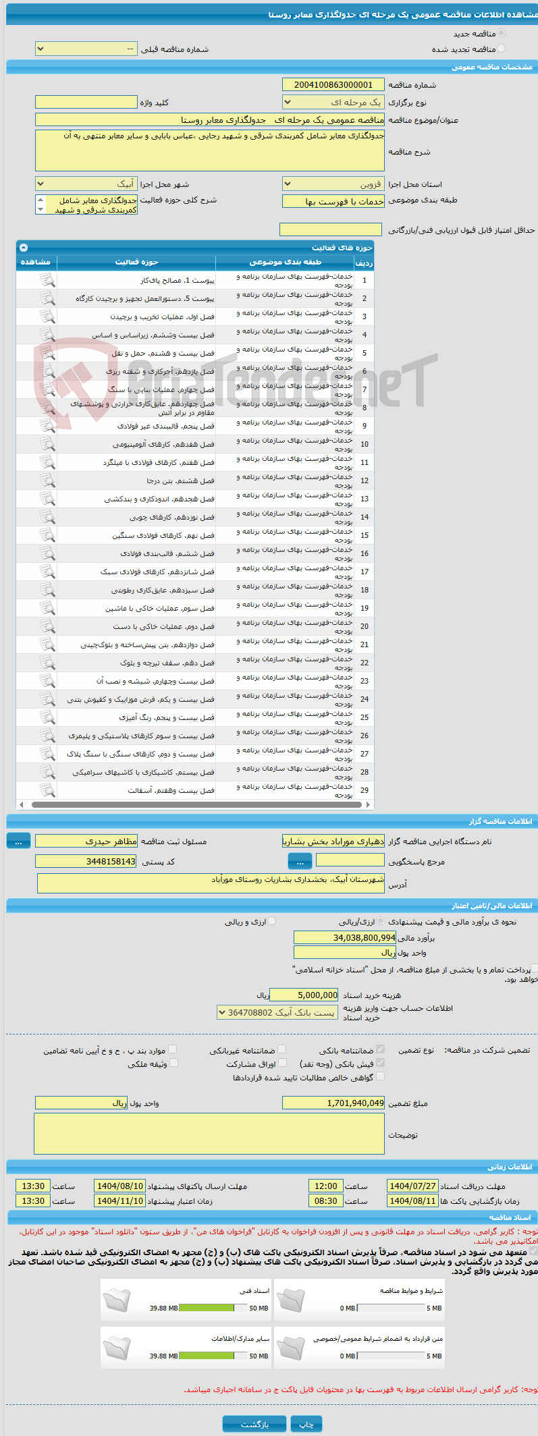Choose ارزی/ریالی radio option

pyautogui.click(x=381, y=921)
